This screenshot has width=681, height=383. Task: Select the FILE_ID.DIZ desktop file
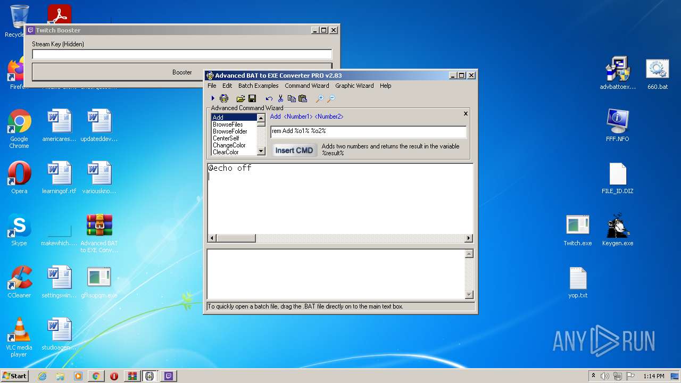click(x=618, y=178)
